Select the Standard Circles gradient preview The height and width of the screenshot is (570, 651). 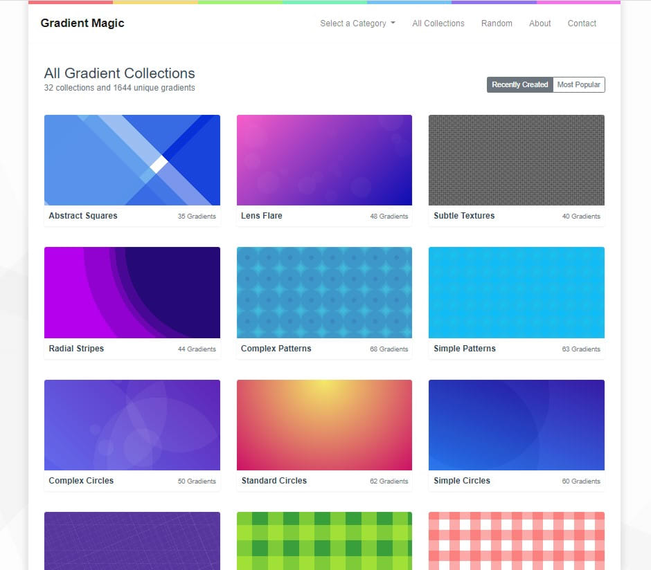(x=324, y=425)
